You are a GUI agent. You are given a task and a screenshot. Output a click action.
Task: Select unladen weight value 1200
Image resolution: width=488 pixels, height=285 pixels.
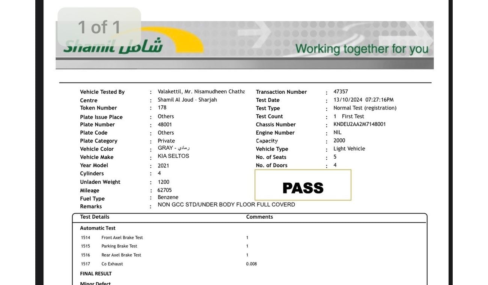pos(163,182)
